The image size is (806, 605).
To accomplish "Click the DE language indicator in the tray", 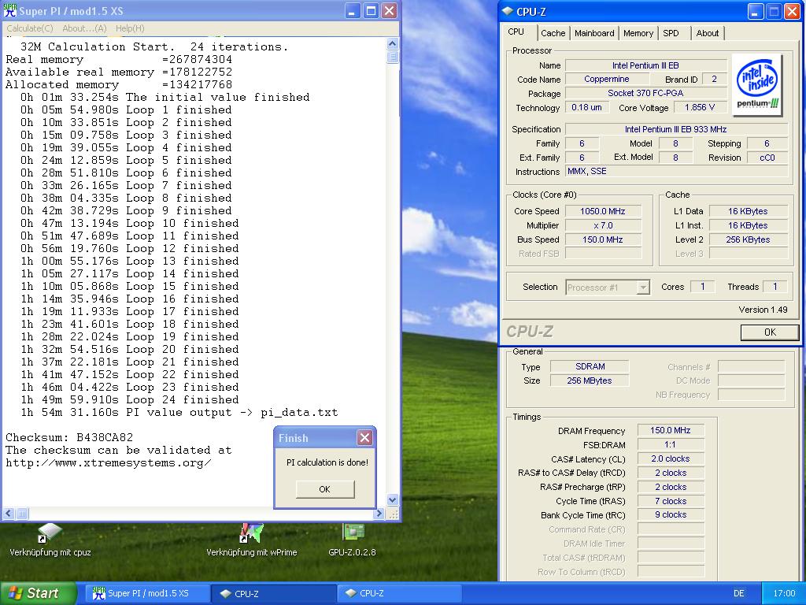I will 739,593.
